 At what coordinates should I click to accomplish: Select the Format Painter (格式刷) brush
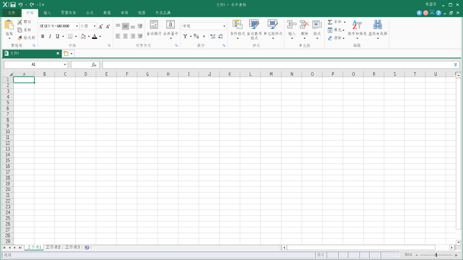tap(20, 38)
